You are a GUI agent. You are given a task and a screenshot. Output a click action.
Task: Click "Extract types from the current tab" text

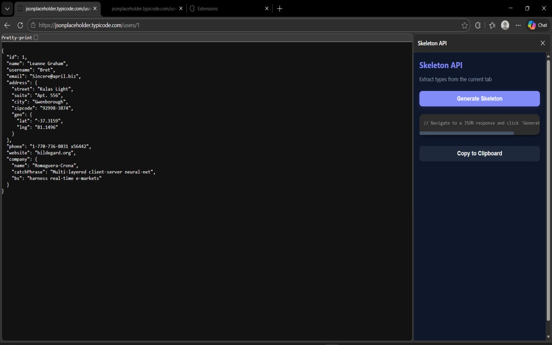pyautogui.click(x=455, y=79)
